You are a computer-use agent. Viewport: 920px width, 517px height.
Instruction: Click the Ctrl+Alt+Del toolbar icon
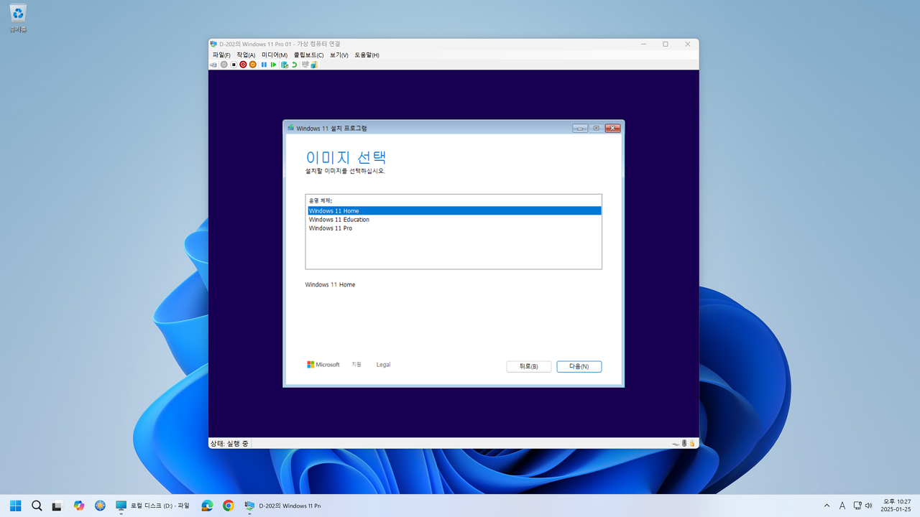coord(213,65)
